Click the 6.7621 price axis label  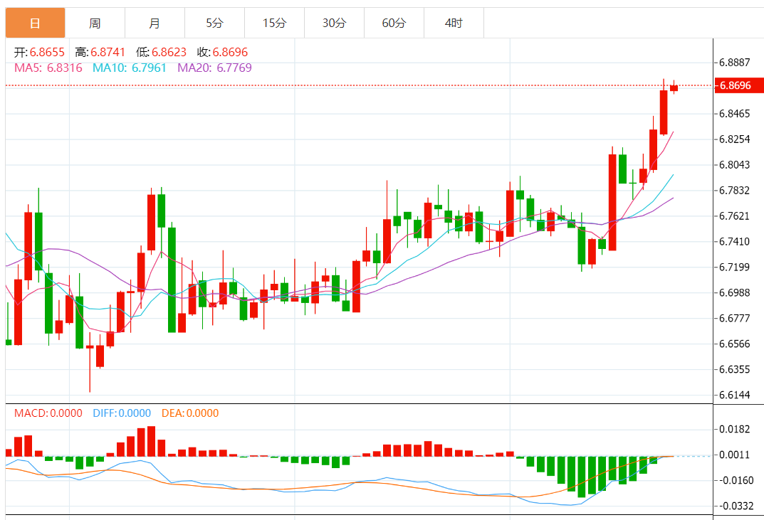(x=735, y=216)
